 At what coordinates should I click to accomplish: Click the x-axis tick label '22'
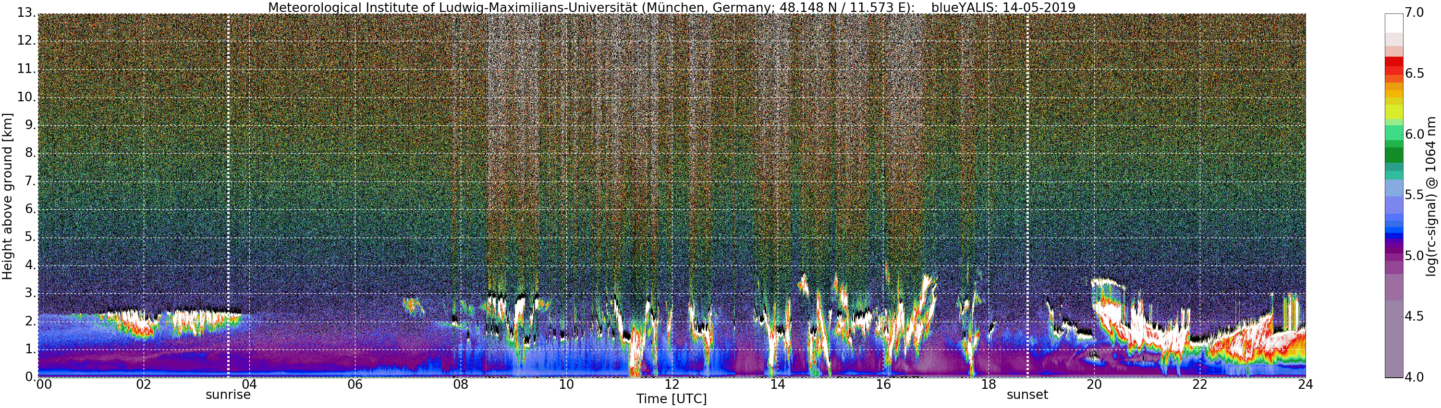click(1200, 384)
